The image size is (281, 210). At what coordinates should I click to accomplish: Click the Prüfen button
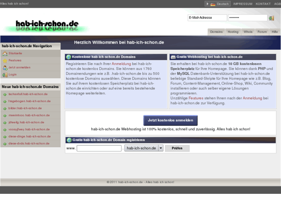tap(177, 148)
